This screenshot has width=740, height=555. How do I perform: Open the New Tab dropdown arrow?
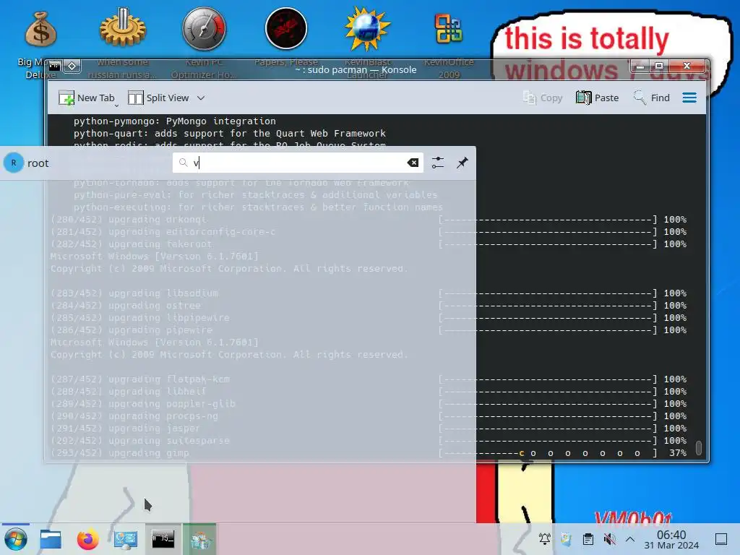point(116,105)
